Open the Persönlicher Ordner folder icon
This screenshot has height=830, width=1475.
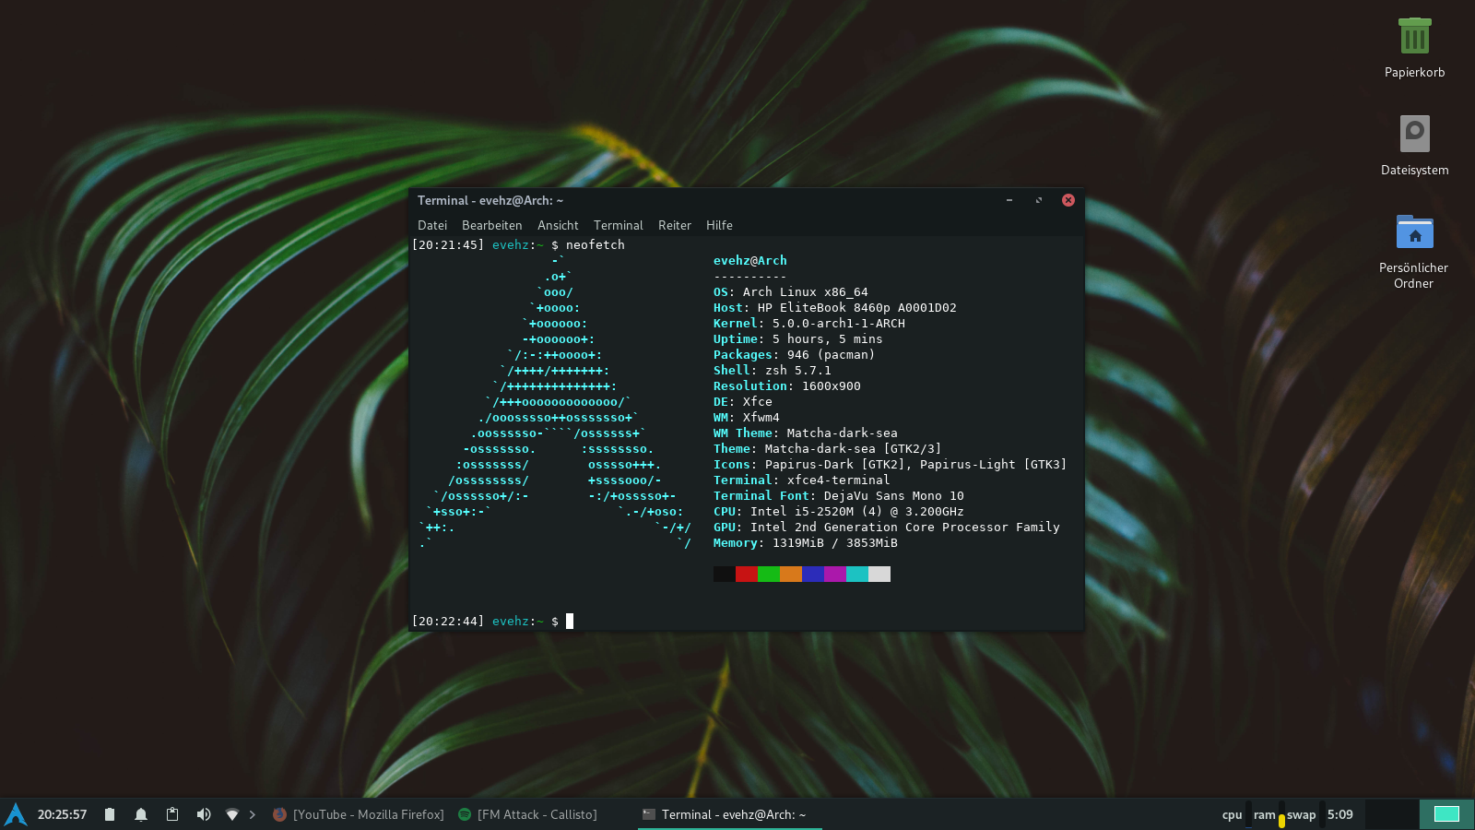(1414, 232)
